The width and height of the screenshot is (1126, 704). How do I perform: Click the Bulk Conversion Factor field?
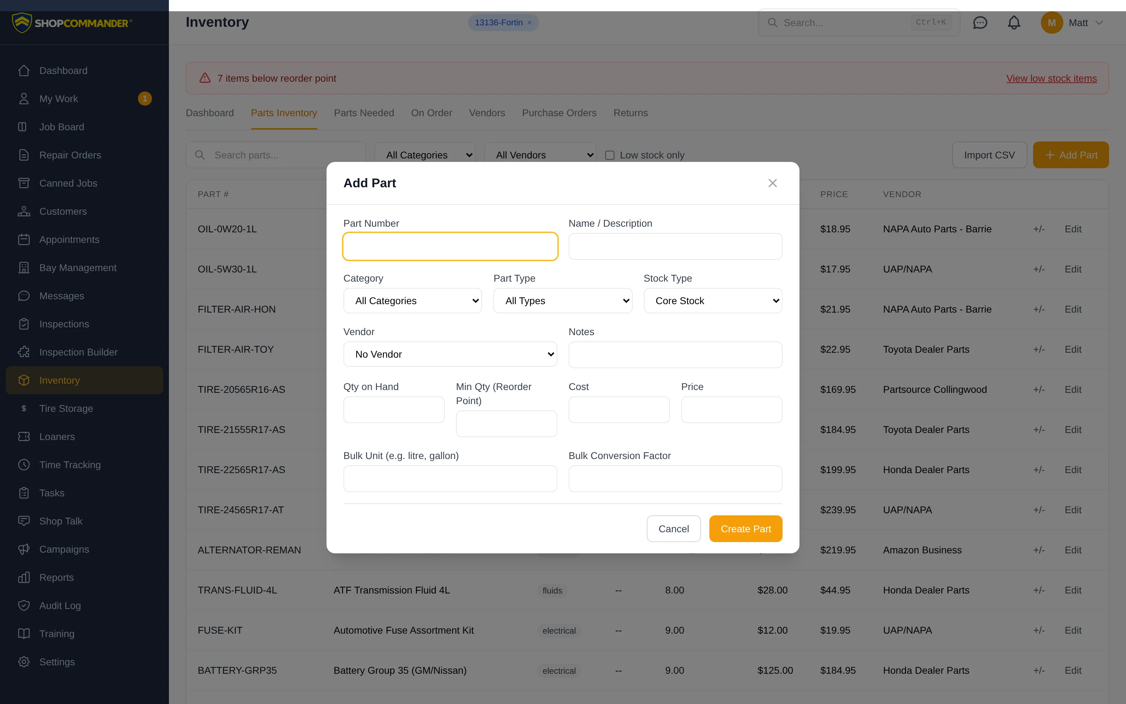pyautogui.click(x=675, y=479)
